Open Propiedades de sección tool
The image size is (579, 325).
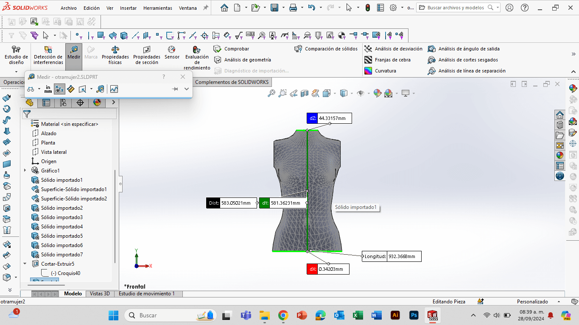(x=146, y=56)
